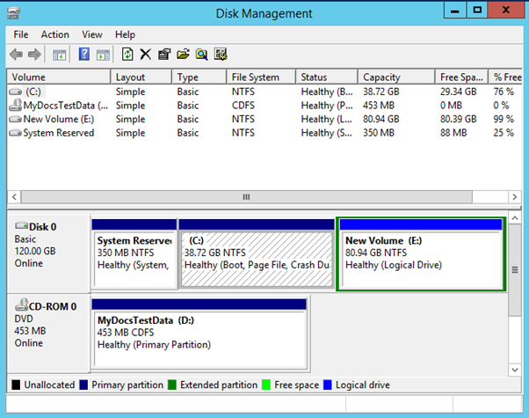Select the New Volume (E:) list row

(264, 119)
